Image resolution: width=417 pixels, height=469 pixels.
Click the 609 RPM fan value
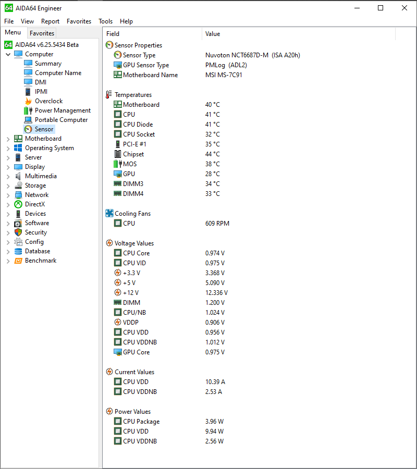[217, 224]
